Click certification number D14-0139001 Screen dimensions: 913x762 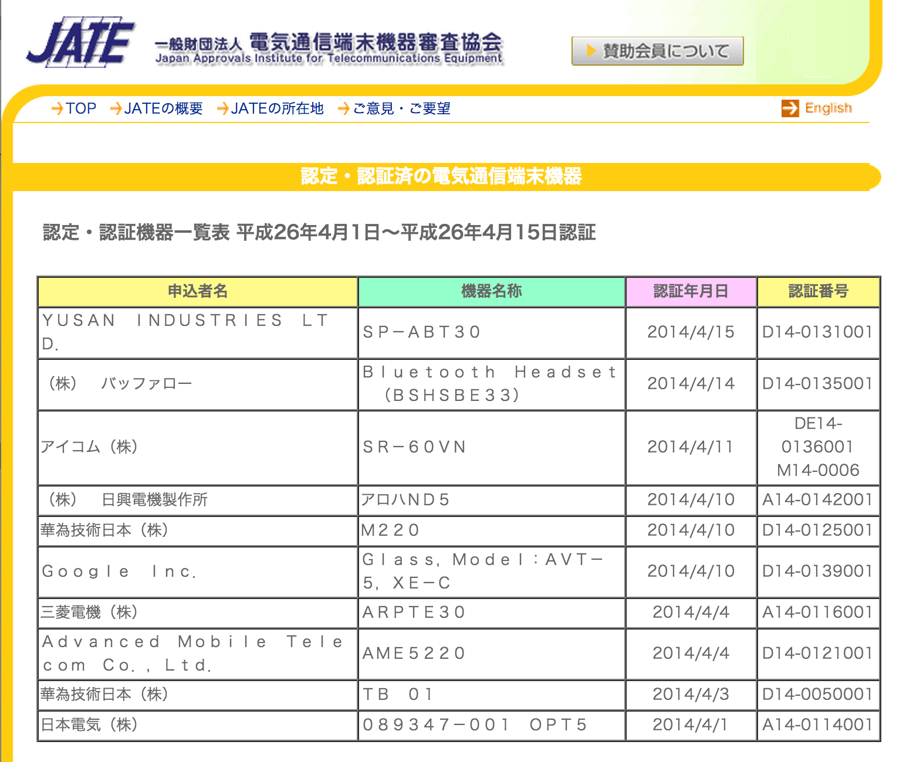(x=818, y=571)
